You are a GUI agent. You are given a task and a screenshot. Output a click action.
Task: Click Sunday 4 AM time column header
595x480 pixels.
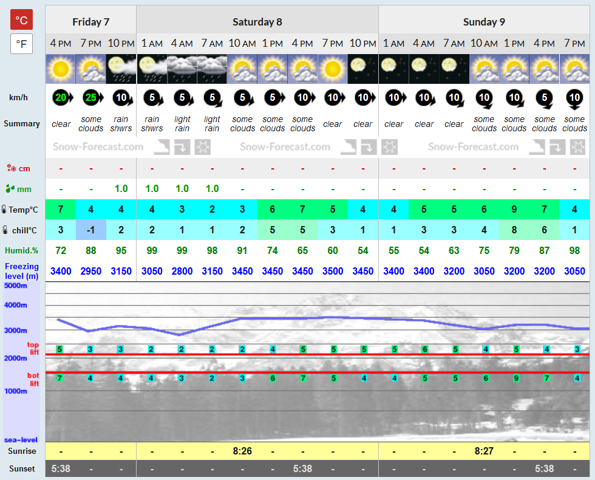(x=424, y=43)
